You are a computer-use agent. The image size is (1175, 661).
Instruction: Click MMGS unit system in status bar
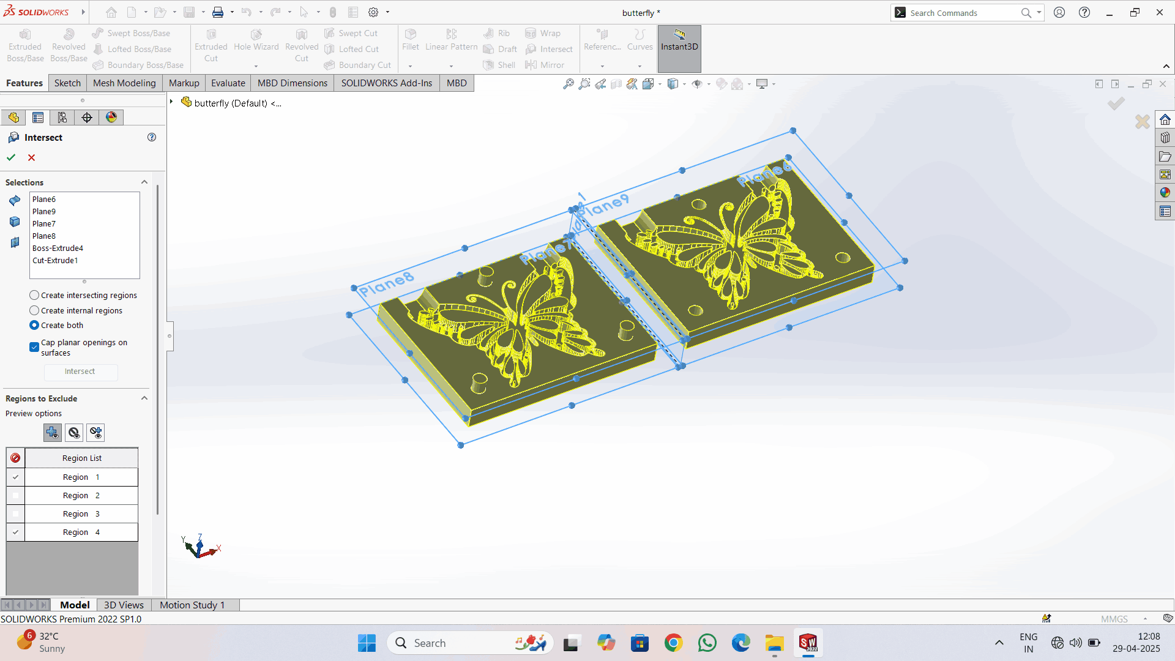coord(1114,619)
